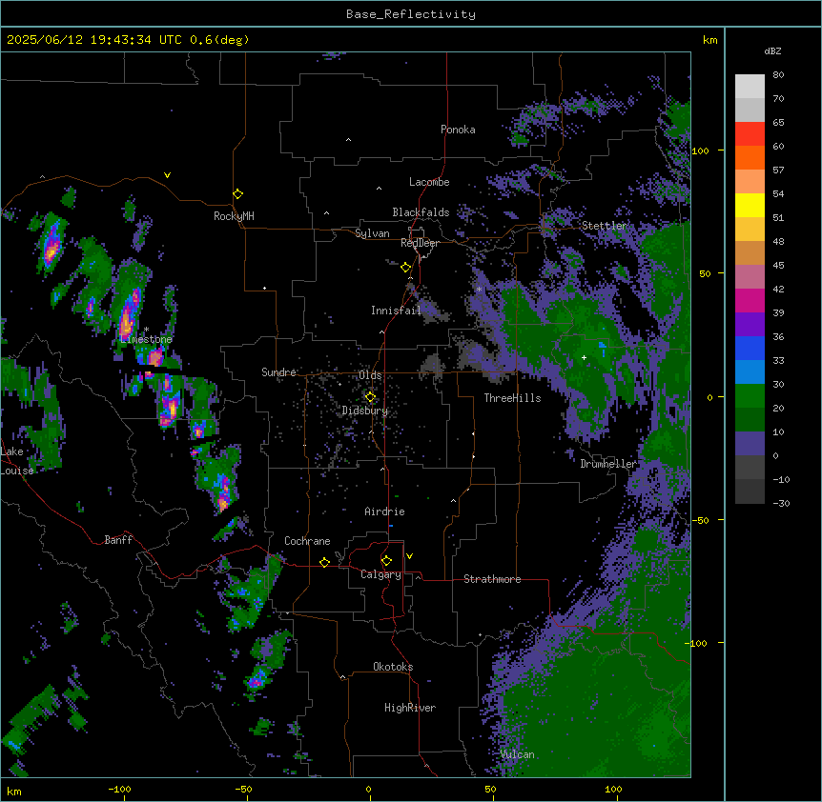
Task: Click the Calgary city label
Action: click(380, 574)
